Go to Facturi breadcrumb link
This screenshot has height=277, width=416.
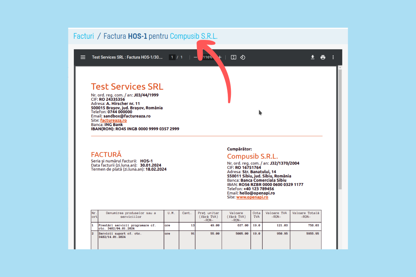[84, 36]
